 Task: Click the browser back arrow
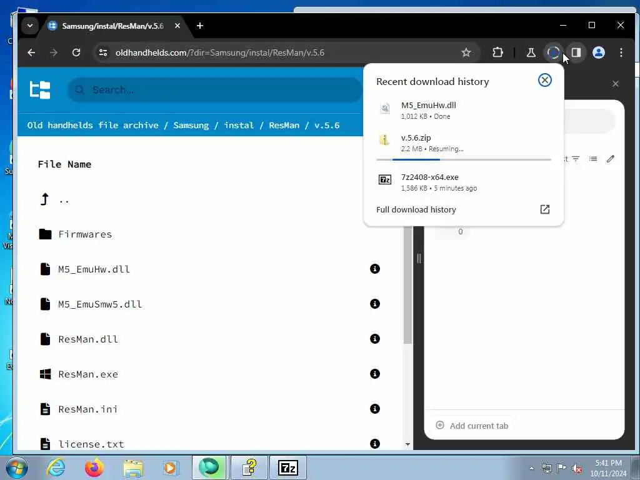pyautogui.click(x=31, y=52)
